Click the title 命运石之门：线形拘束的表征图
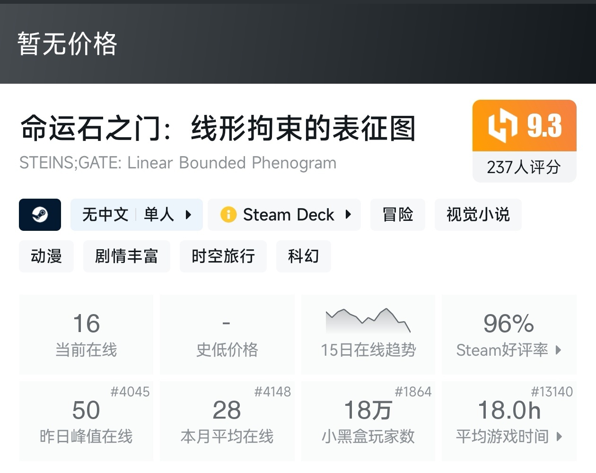 218,129
